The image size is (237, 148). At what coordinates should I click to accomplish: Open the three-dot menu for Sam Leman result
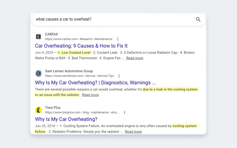119,76
